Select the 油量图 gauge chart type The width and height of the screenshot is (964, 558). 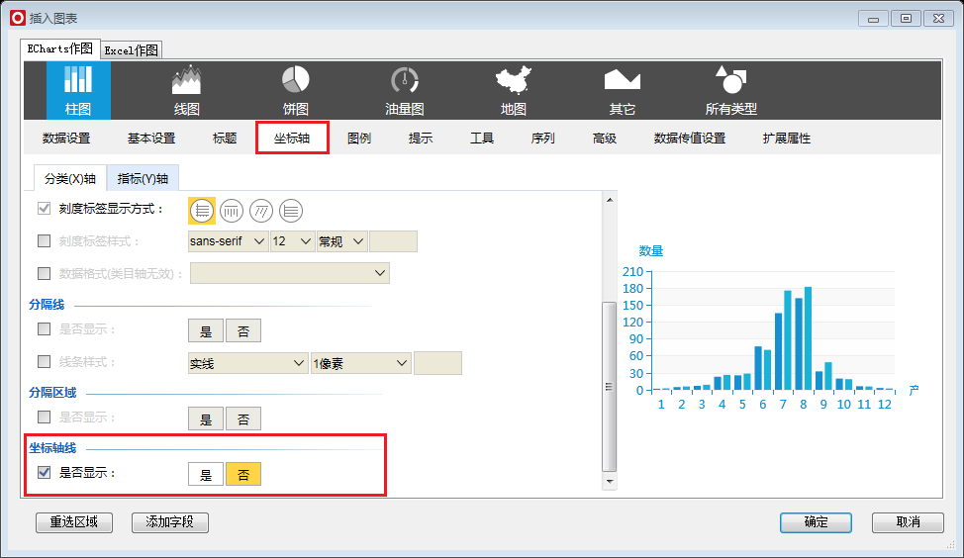pyautogui.click(x=405, y=90)
